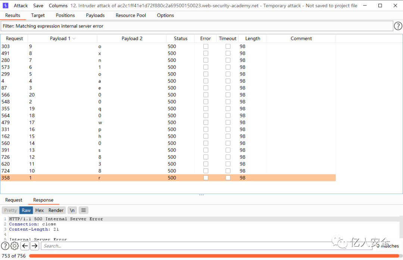Select the row for request 479
Image resolution: width=403 pixels, height=260 pixels.
(x=168, y=123)
